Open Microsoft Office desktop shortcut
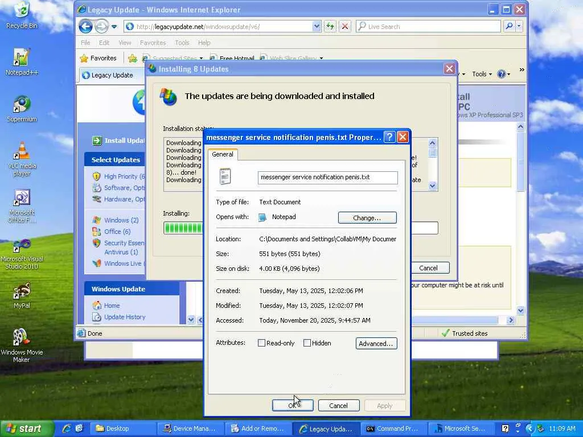The height and width of the screenshot is (437, 583). click(x=22, y=205)
